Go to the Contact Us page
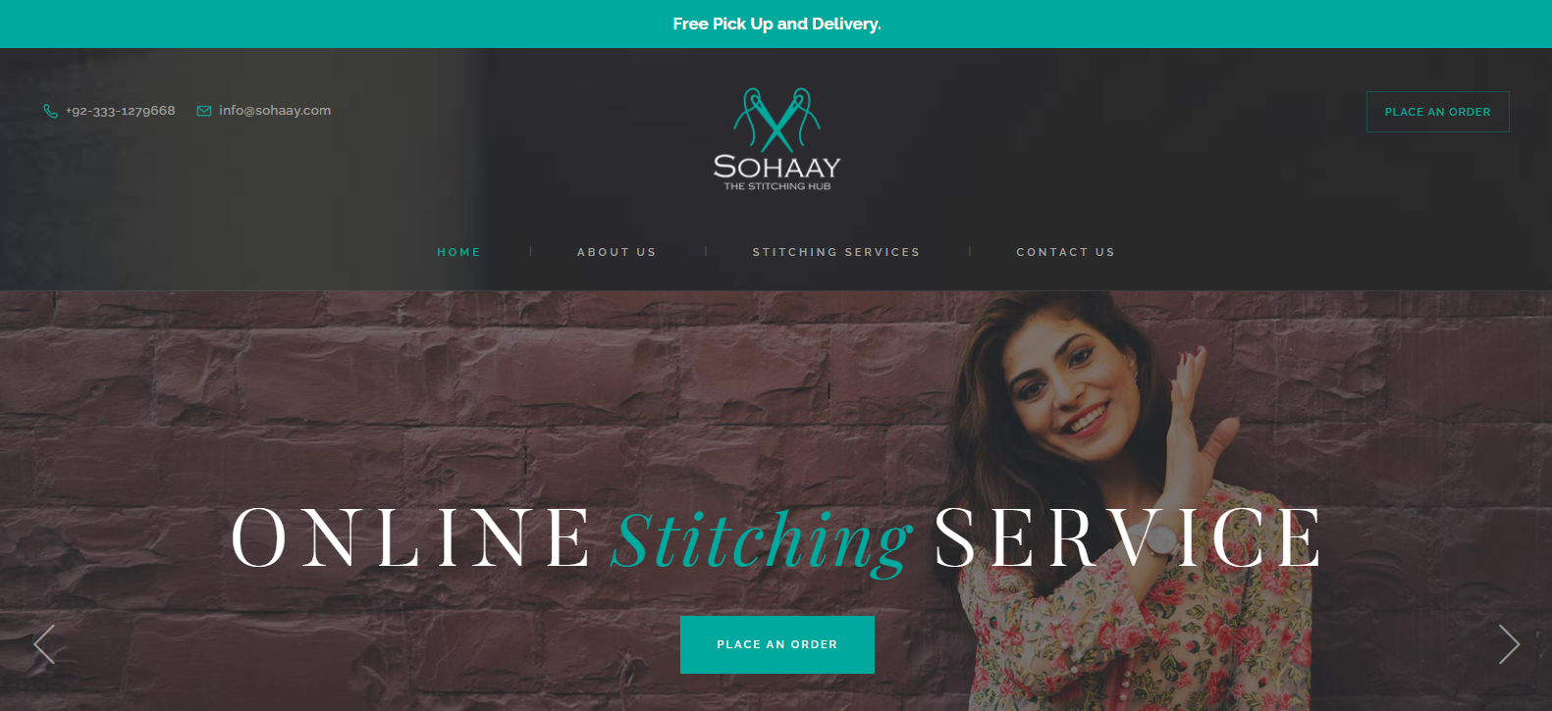Screen dimensions: 1552x711 (x=1065, y=252)
